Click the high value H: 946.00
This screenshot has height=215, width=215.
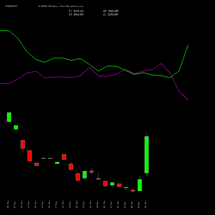click(111, 11)
